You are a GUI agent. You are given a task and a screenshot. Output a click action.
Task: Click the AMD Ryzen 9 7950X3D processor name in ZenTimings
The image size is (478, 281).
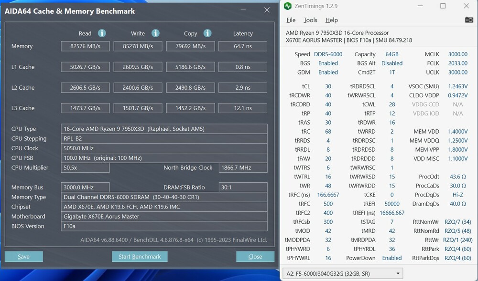(x=337, y=32)
